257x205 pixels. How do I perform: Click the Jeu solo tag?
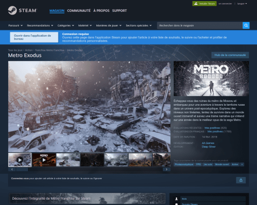(208, 165)
